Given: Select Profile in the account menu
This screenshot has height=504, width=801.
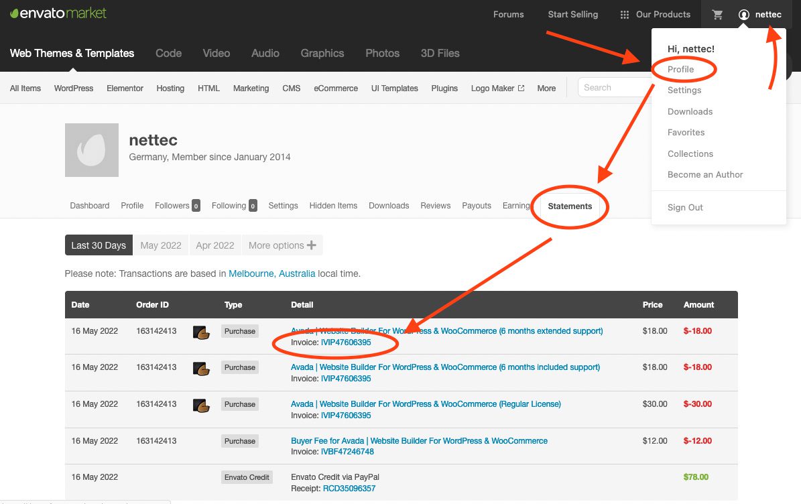Looking at the screenshot, I should pyautogui.click(x=680, y=70).
